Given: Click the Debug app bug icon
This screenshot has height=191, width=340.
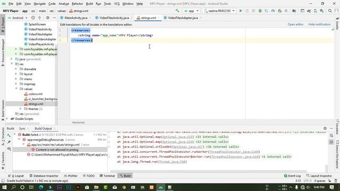Looking at the screenshot, I should 260,11.
